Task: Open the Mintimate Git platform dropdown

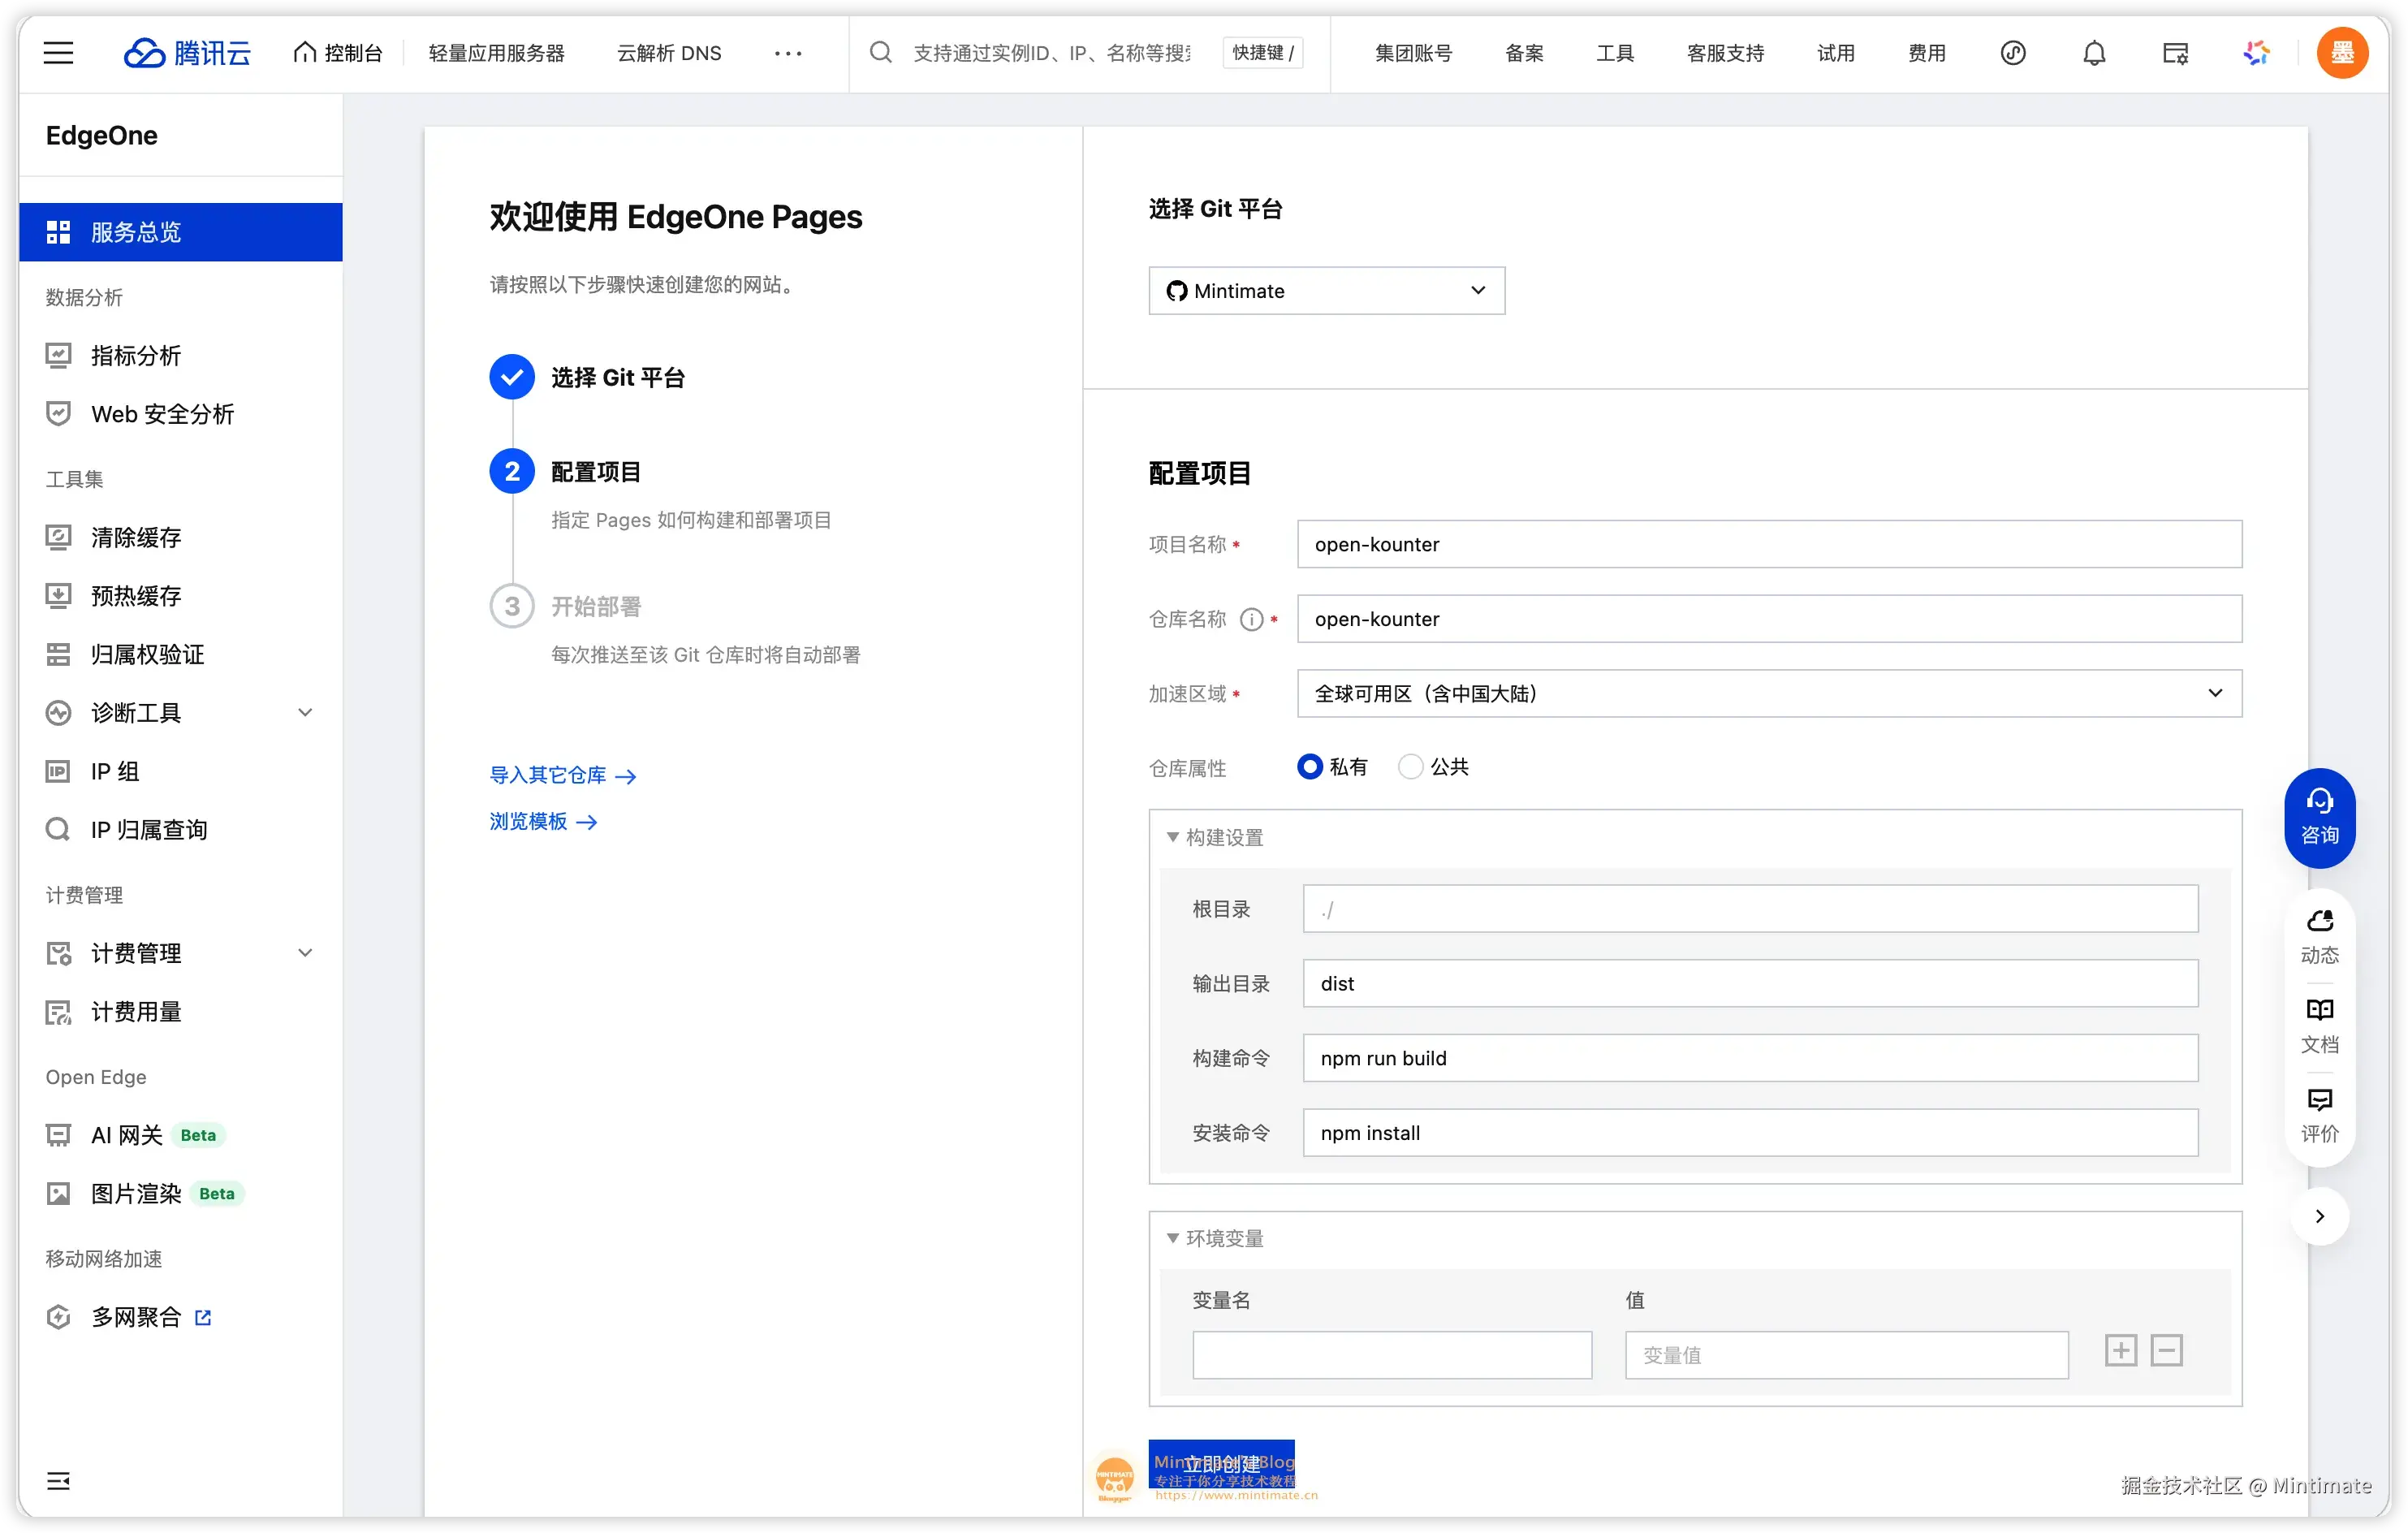Action: [1326, 290]
